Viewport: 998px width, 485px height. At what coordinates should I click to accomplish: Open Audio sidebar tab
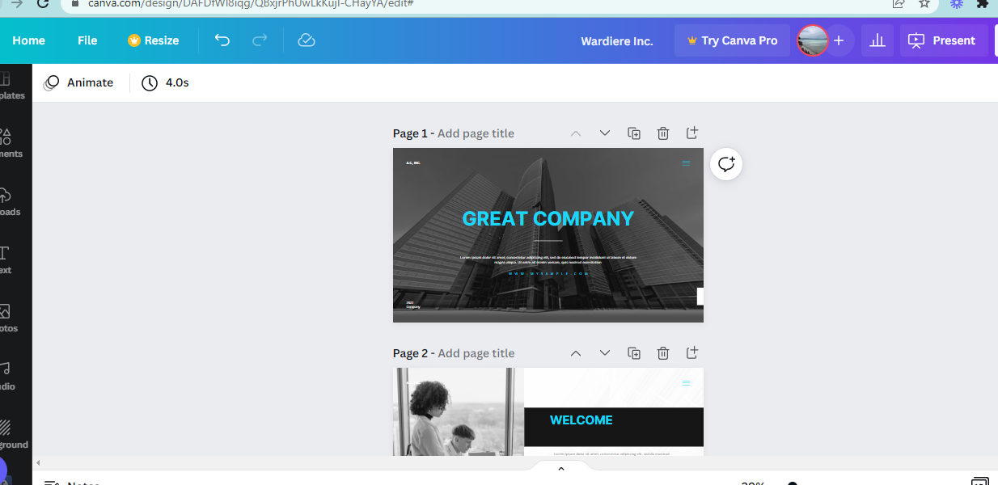[x=6, y=376]
